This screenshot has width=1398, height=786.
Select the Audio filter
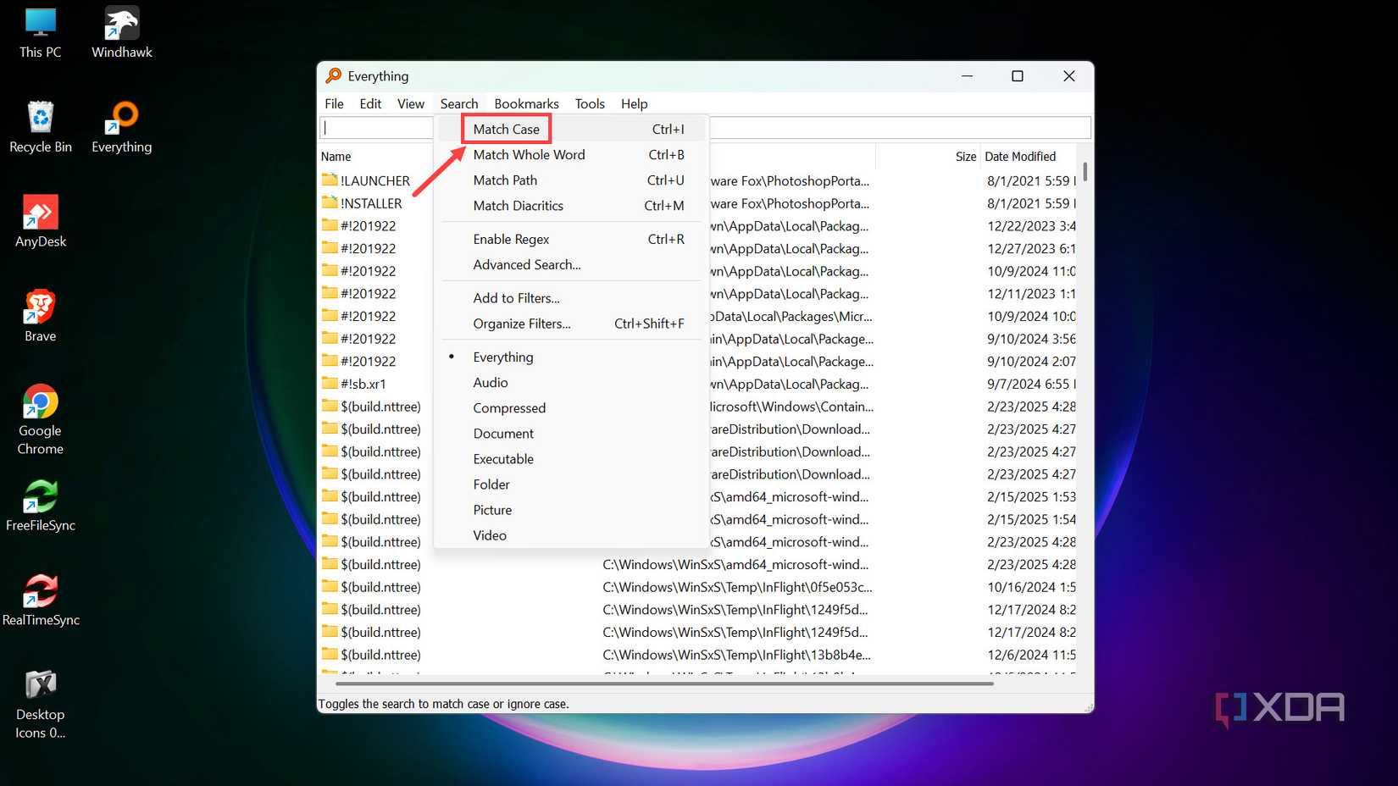[x=490, y=382]
